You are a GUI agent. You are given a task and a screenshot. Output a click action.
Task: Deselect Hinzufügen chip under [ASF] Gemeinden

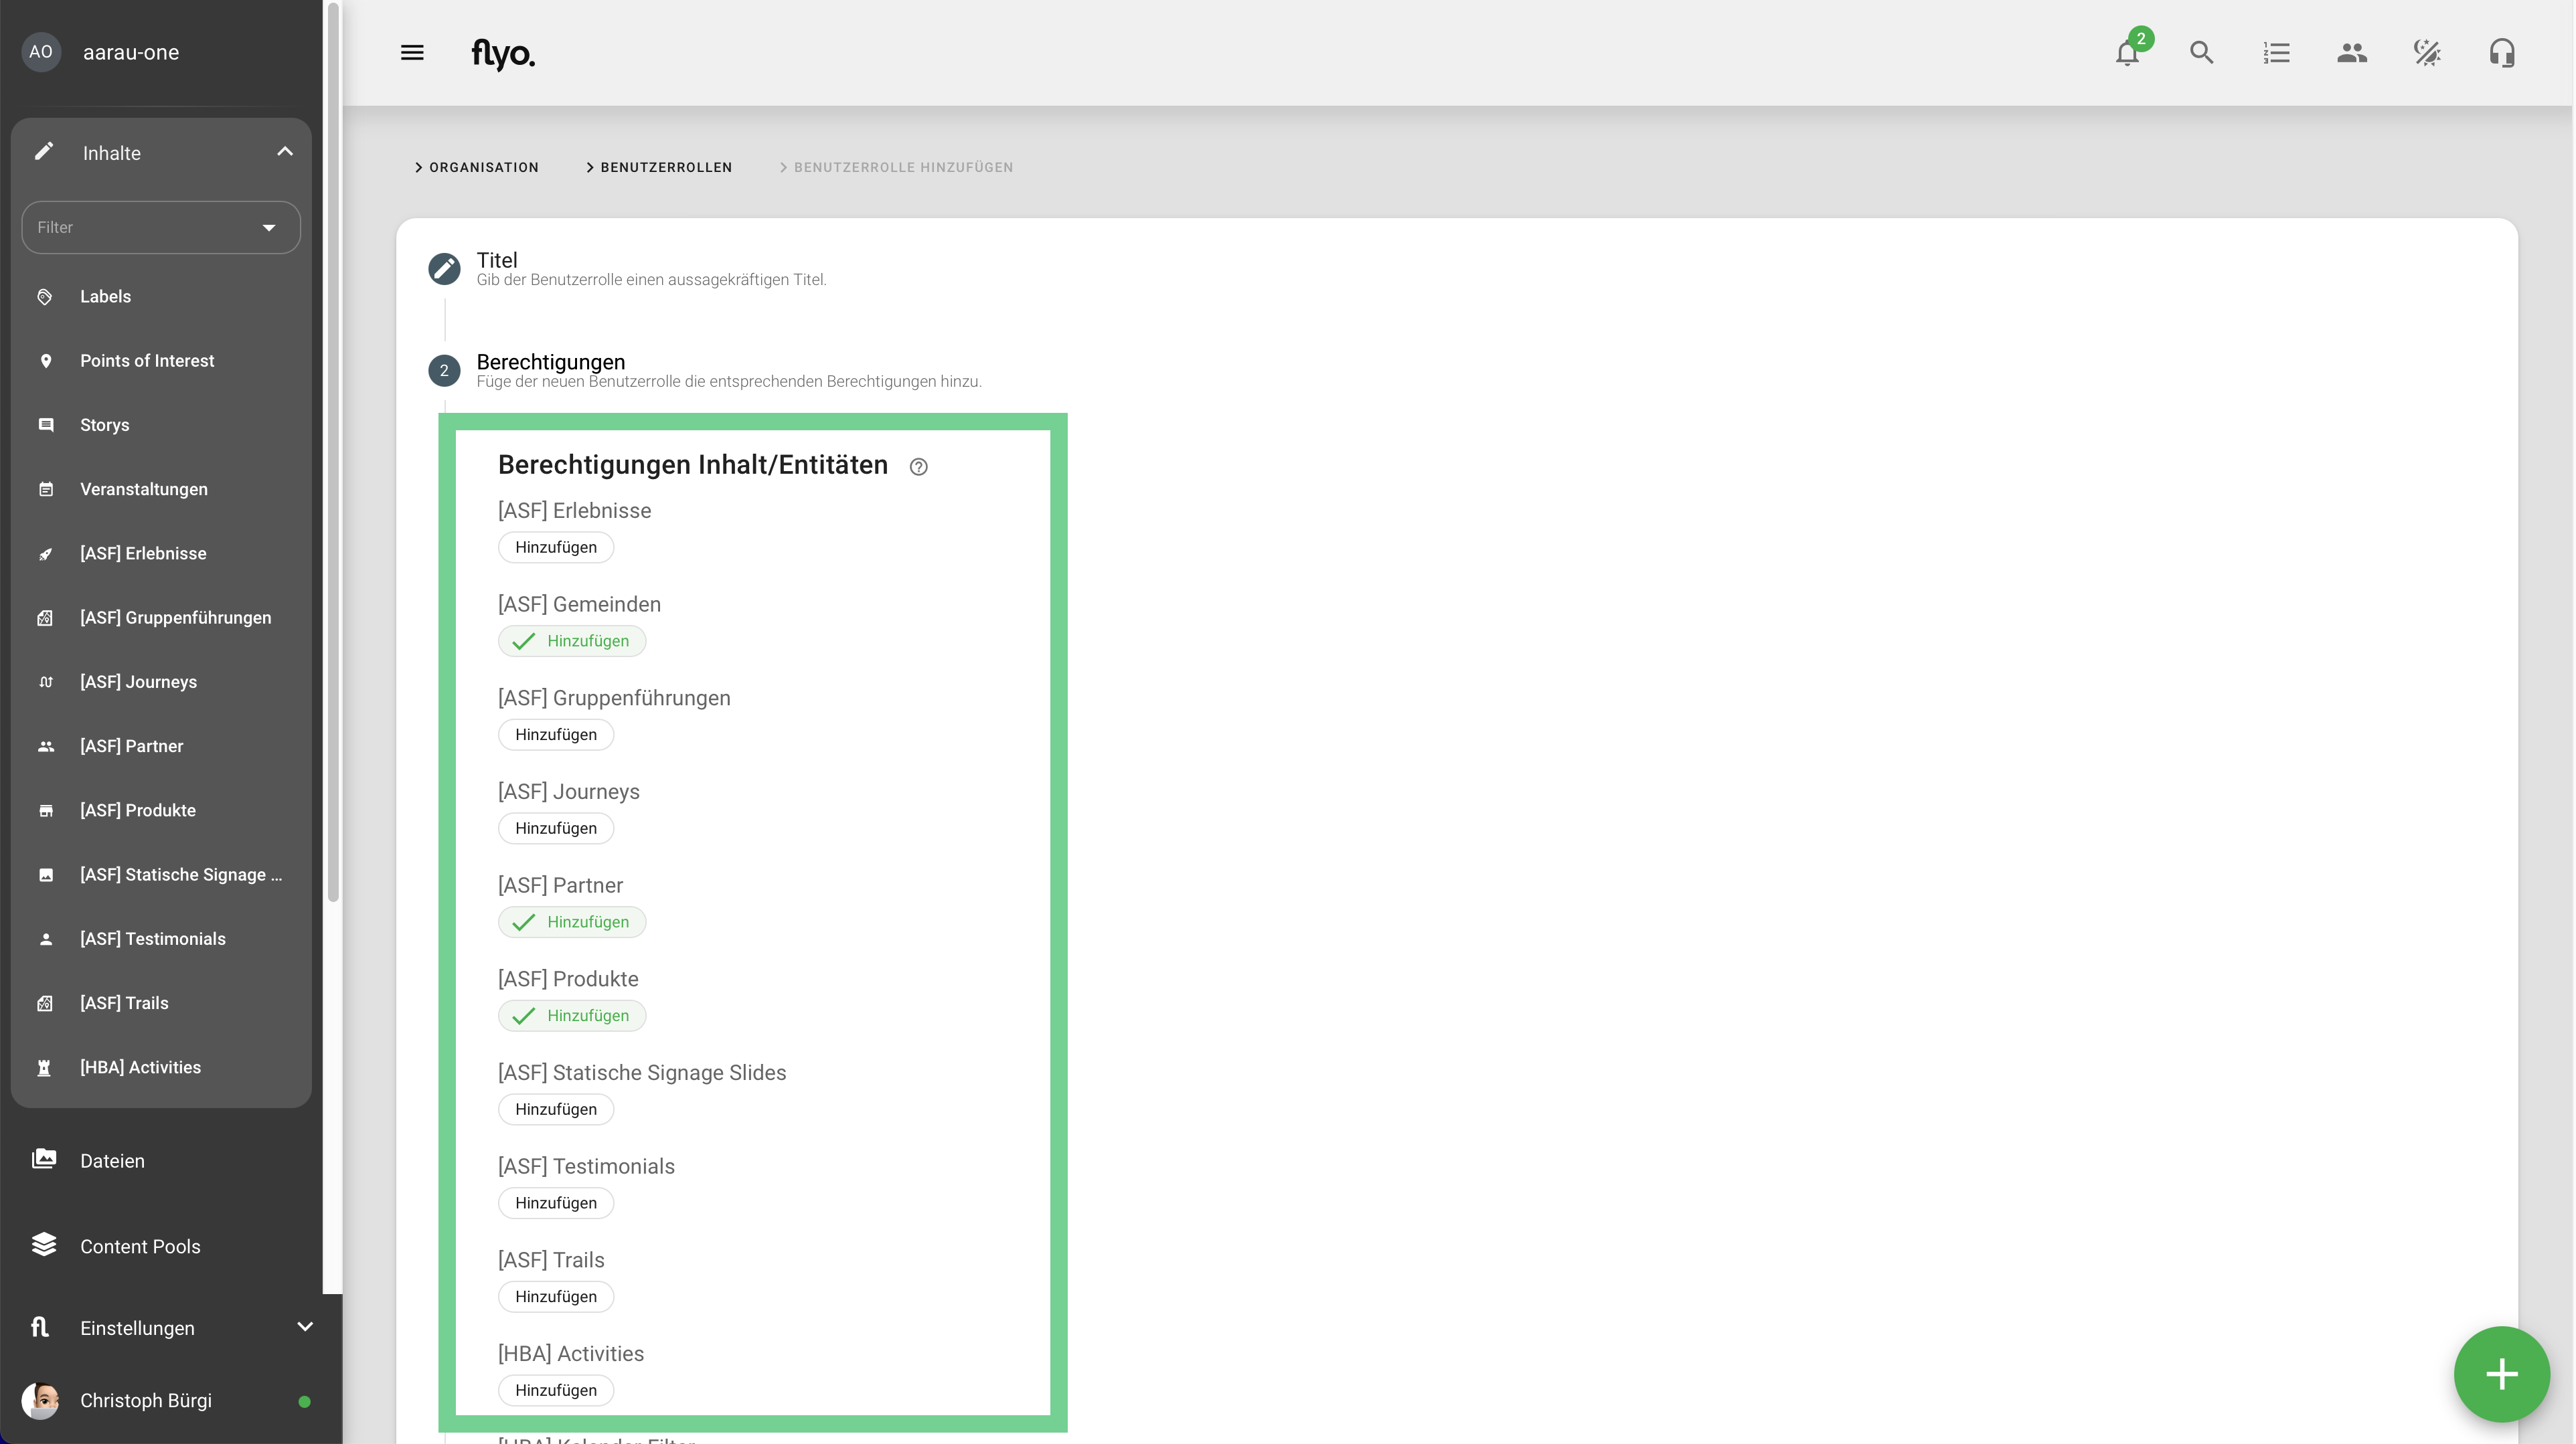coord(572,640)
